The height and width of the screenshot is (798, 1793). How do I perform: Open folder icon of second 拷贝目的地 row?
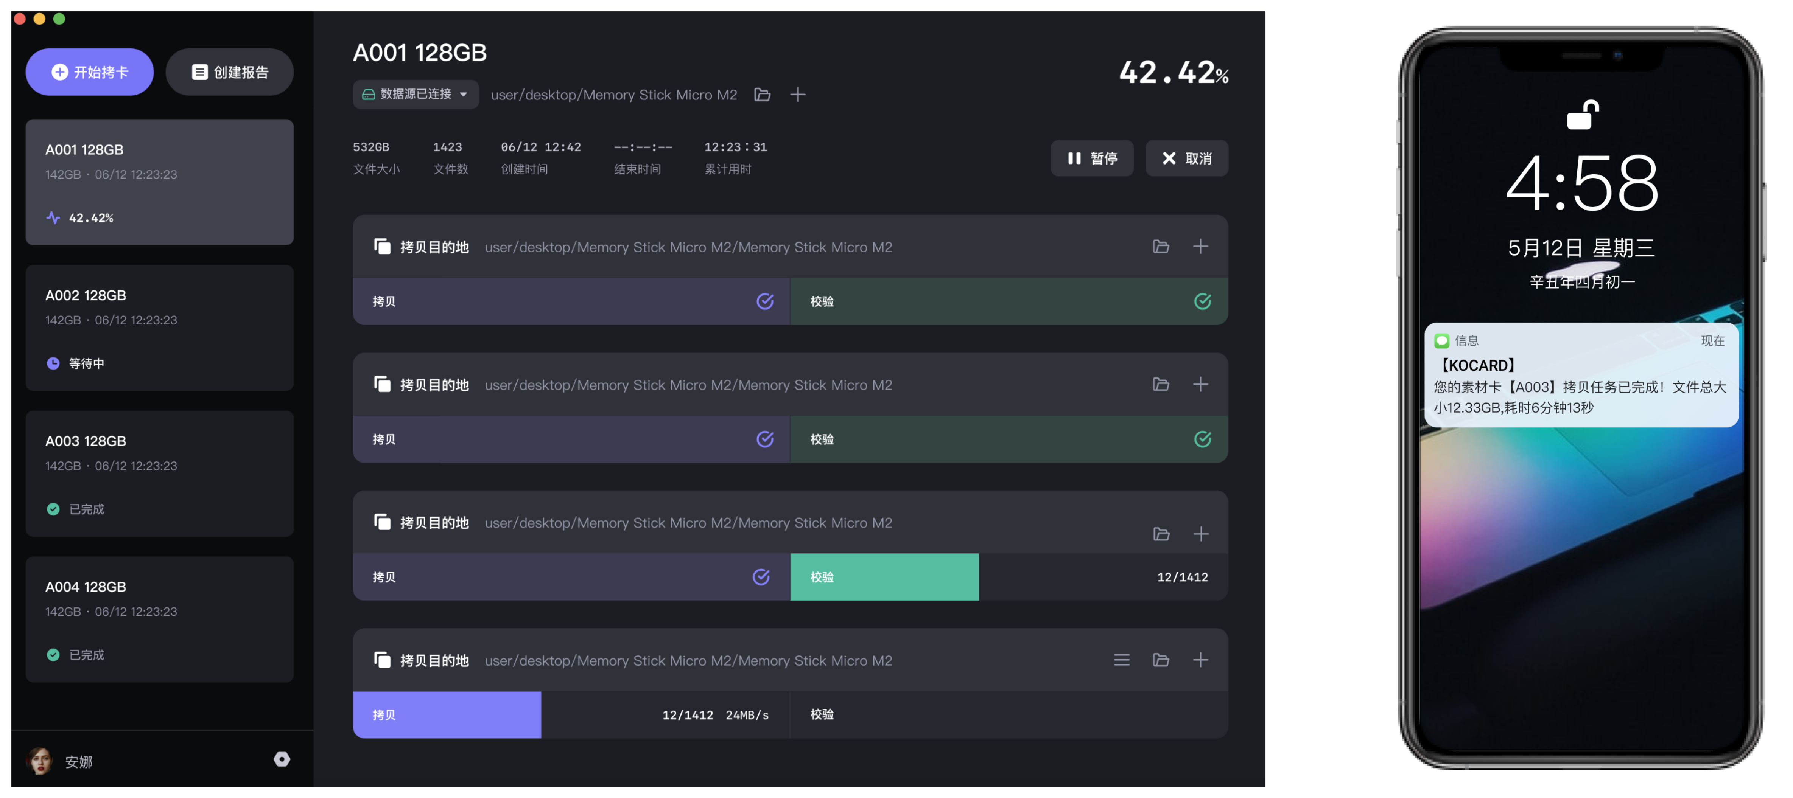point(1160,384)
